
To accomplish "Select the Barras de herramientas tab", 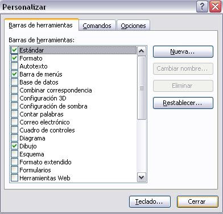I will click(x=42, y=25).
